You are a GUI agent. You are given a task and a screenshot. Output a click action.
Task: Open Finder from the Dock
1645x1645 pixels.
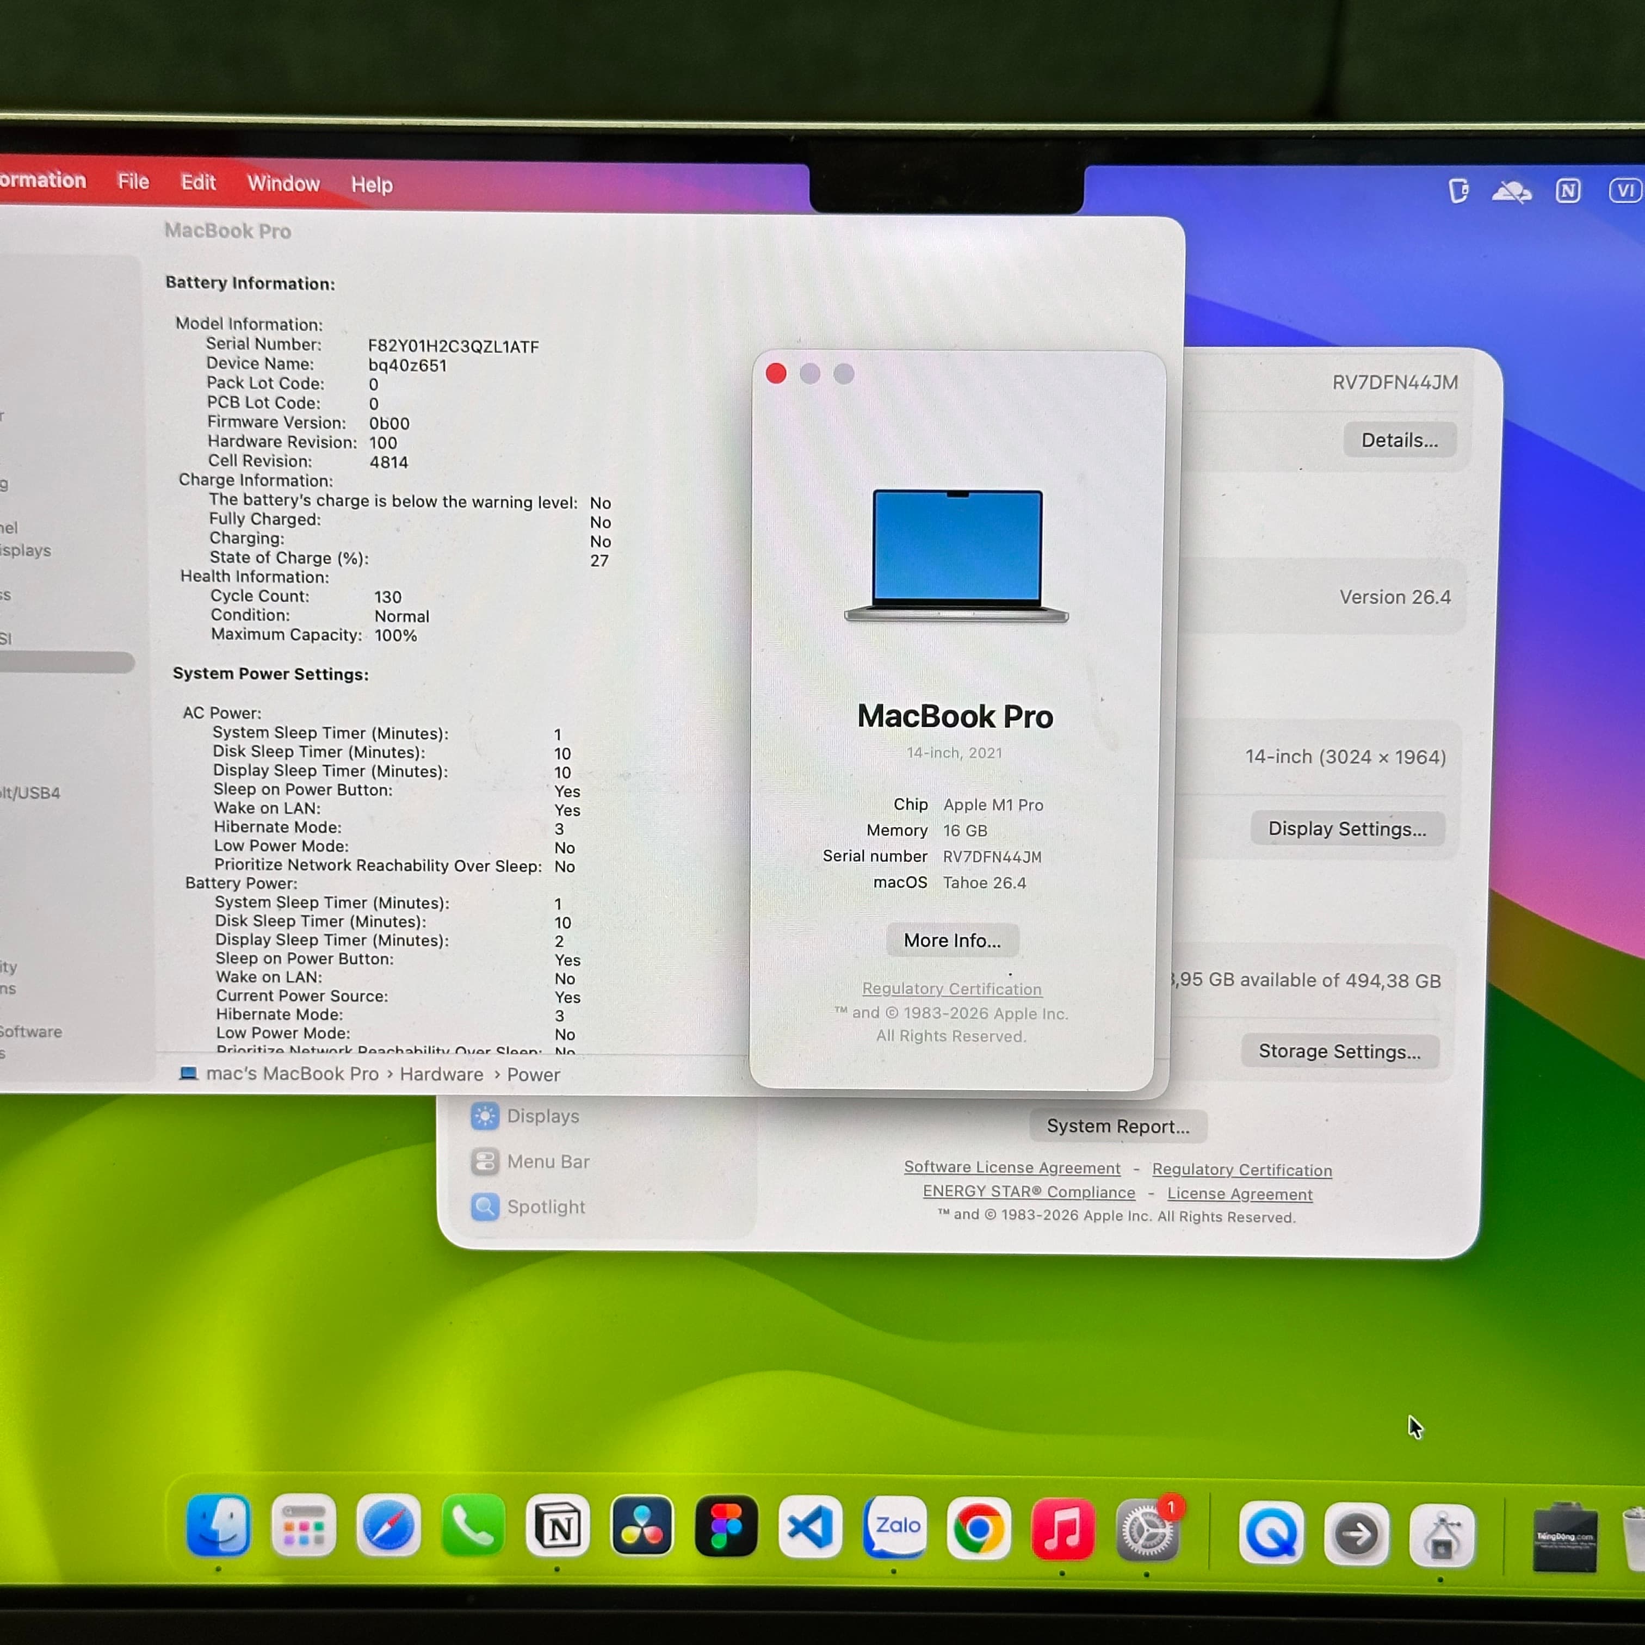point(218,1525)
